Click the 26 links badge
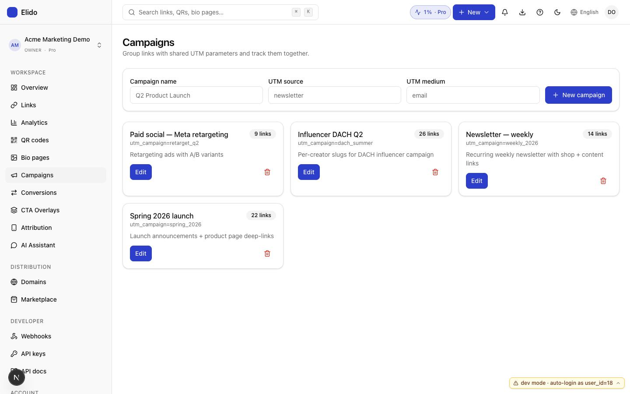 [x=429, y=134]
